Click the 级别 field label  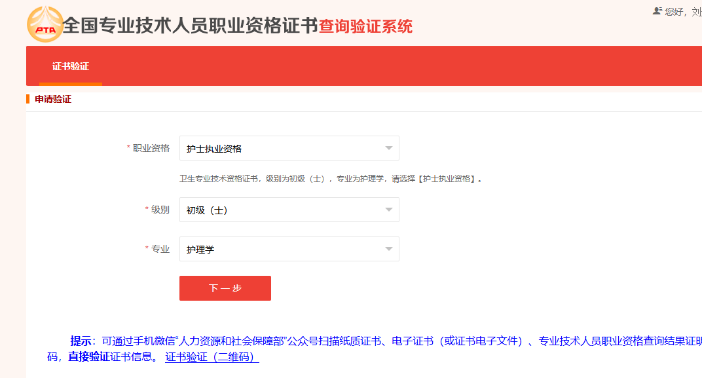coord(160,210)
